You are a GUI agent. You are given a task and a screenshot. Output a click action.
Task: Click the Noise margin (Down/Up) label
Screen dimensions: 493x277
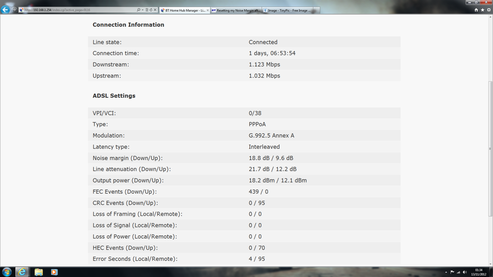(x=128, y=158)
